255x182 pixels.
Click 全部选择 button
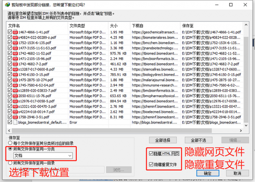(163, 140)
